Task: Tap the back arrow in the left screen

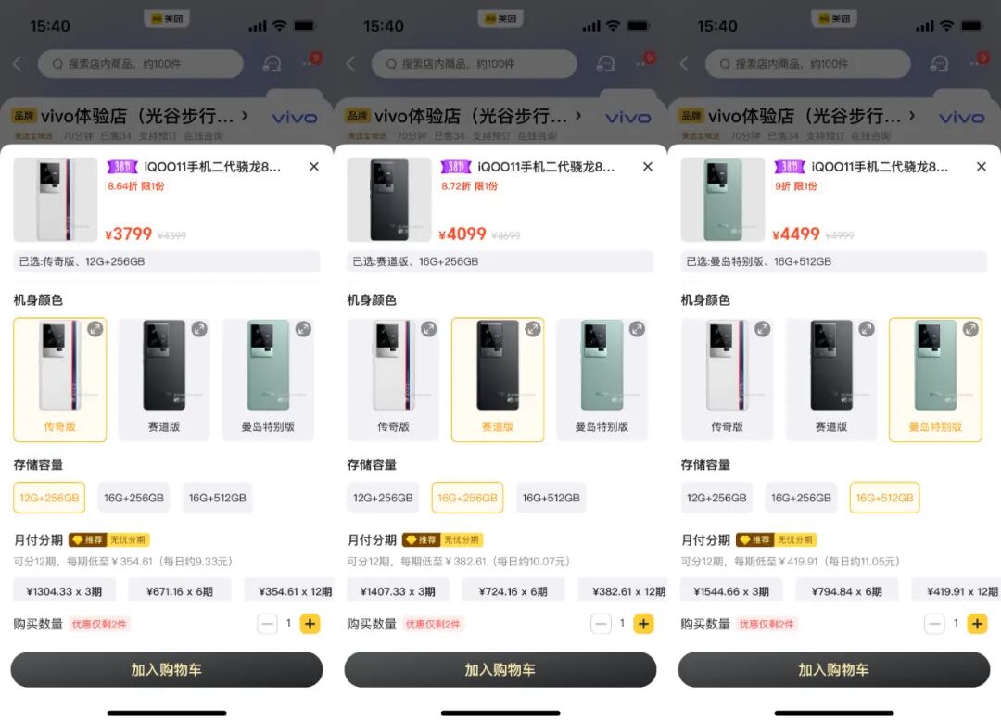Action: [18, 64]
